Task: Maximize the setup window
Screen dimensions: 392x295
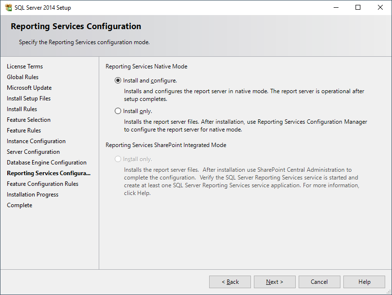Action: (x=358, y=7)
